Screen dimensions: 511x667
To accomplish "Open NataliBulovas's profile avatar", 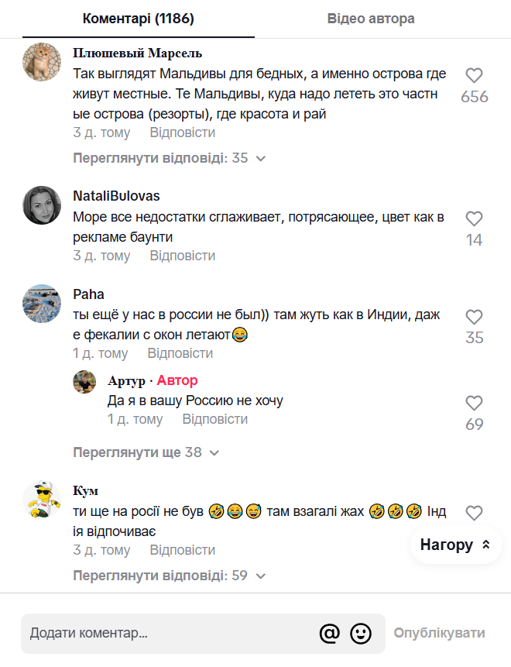I will tap(42, 205).
